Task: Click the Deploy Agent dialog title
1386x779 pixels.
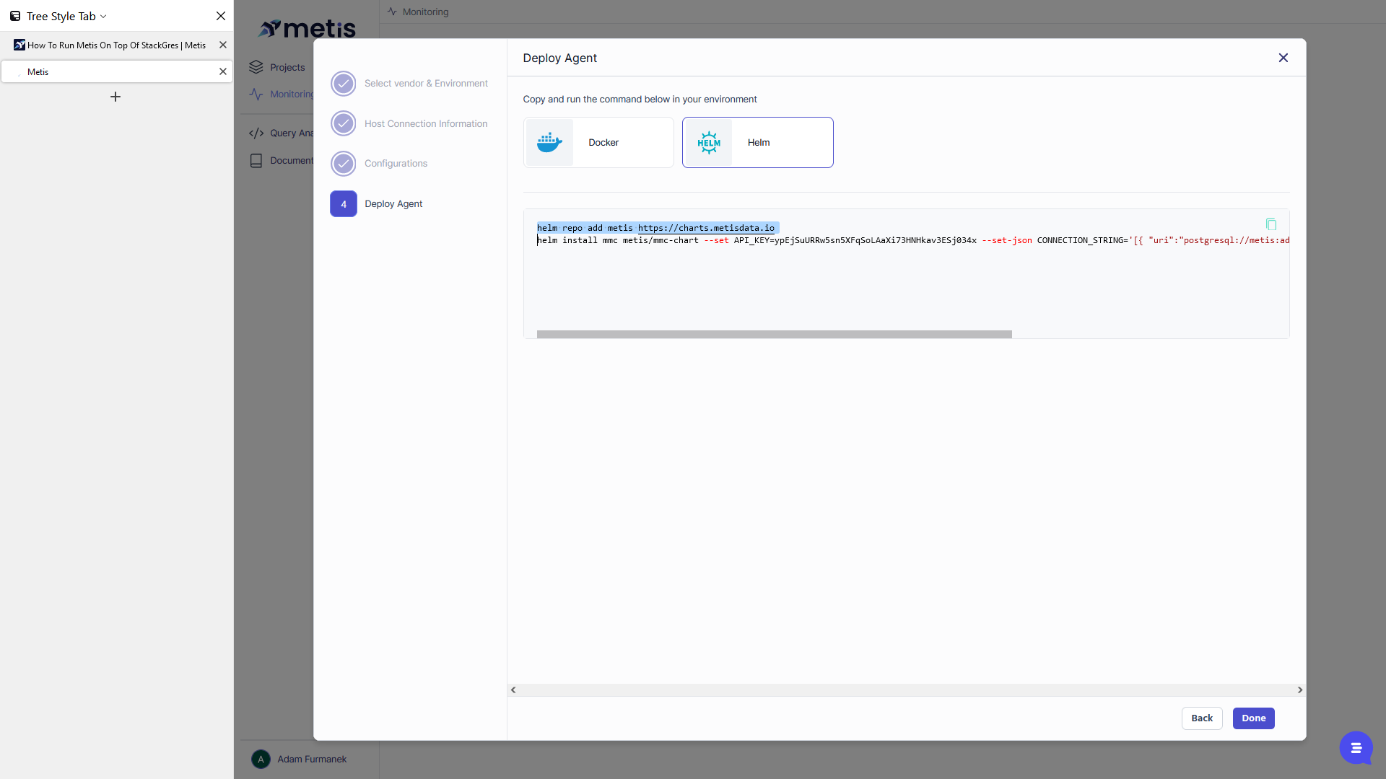Action: point(559,58)
